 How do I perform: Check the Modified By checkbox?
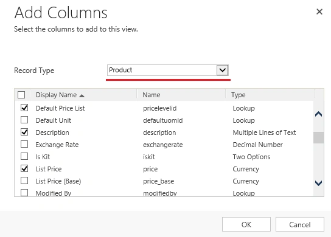(24, 193)
